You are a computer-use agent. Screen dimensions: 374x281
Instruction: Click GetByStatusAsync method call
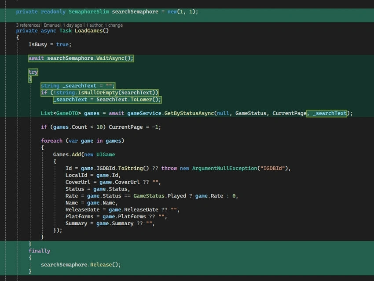point(189,113)
